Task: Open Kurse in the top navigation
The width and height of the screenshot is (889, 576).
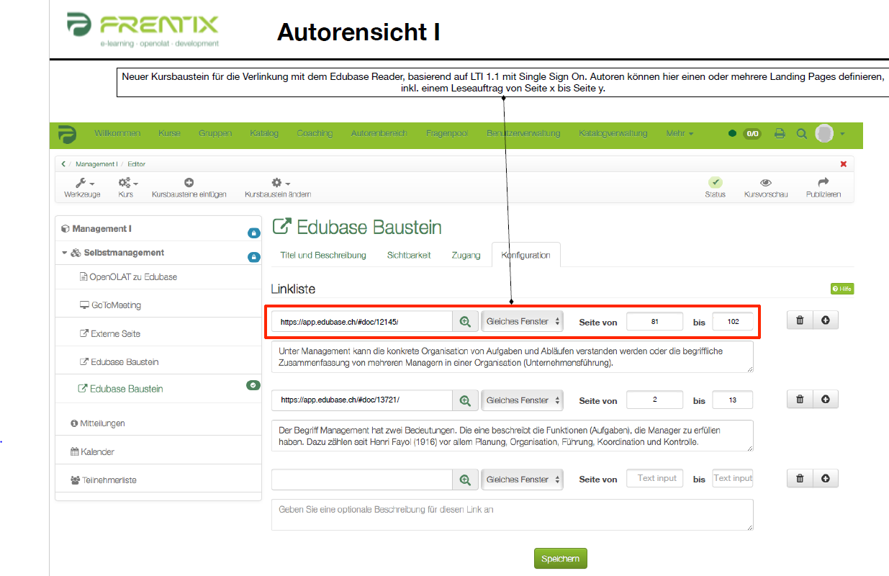Action: click(x=170, y=133)
